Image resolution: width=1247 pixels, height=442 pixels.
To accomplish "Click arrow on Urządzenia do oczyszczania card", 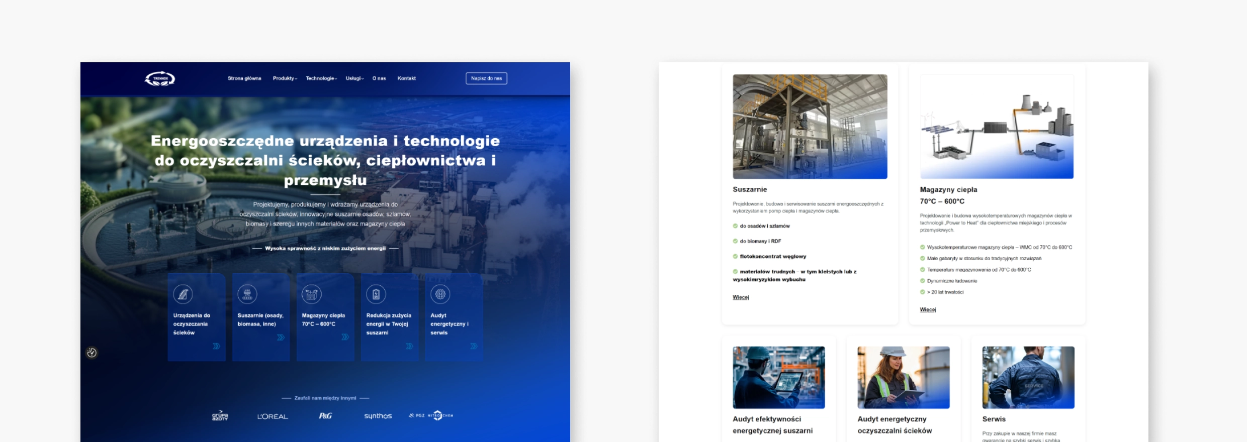I will tap(216, 346).
